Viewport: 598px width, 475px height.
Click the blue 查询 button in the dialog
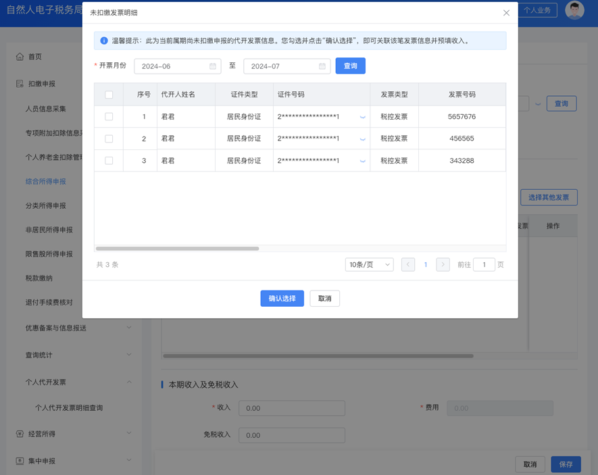(350, 66)
